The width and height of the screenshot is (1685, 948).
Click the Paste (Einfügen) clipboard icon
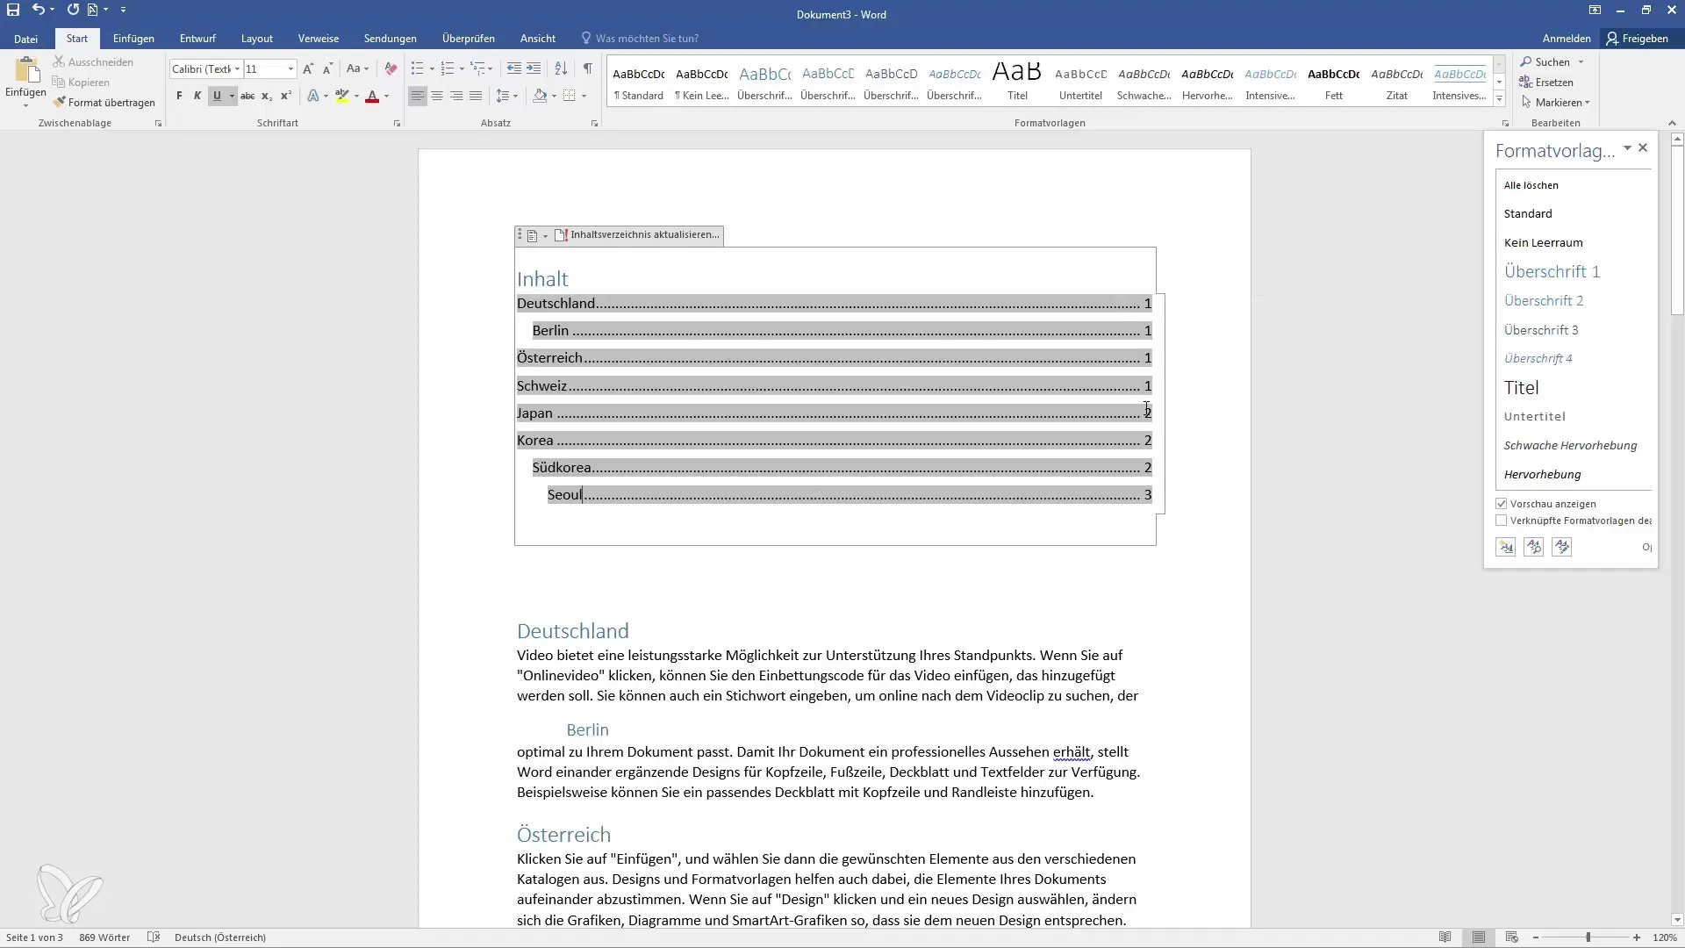click(x=26, y=71)
